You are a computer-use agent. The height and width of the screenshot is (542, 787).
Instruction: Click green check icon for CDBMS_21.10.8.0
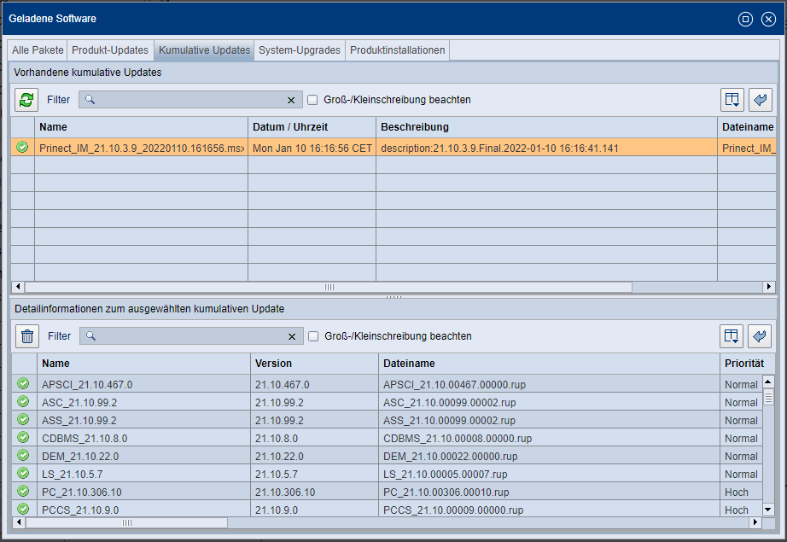tap(23, 437)
